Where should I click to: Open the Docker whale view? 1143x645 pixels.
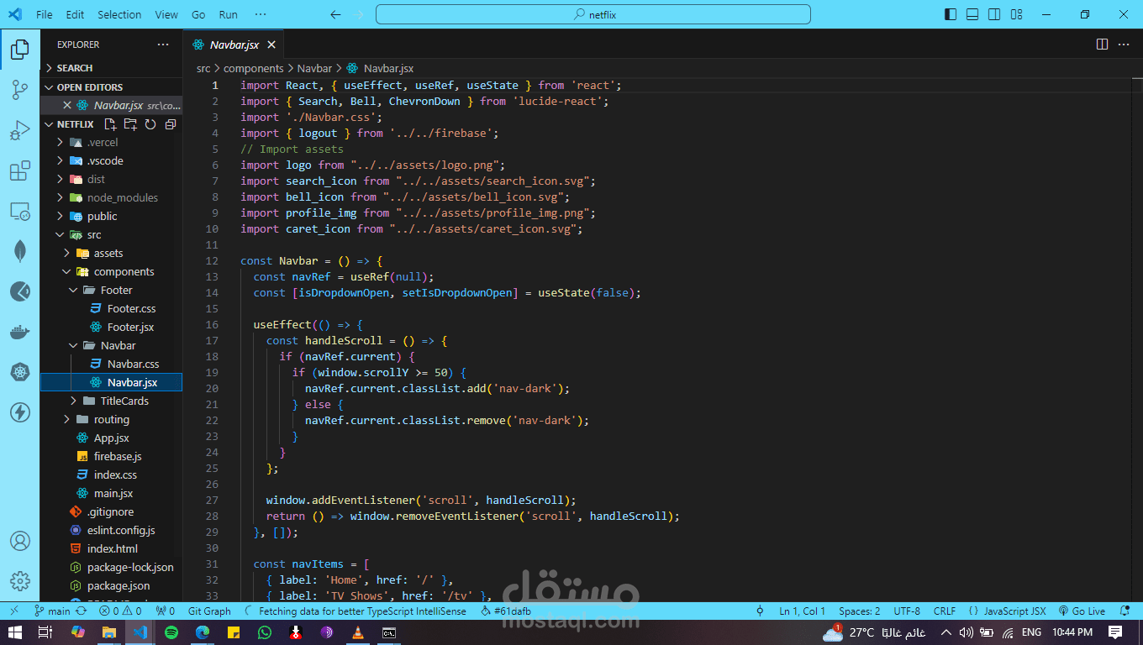[19, 332]
